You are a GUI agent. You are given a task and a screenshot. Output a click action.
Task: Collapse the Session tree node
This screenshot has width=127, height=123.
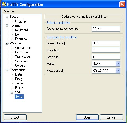[7, 17]
